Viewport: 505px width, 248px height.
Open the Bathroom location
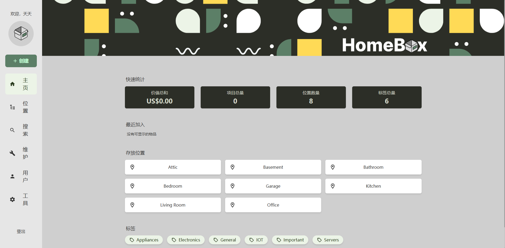tap(373, 167)
